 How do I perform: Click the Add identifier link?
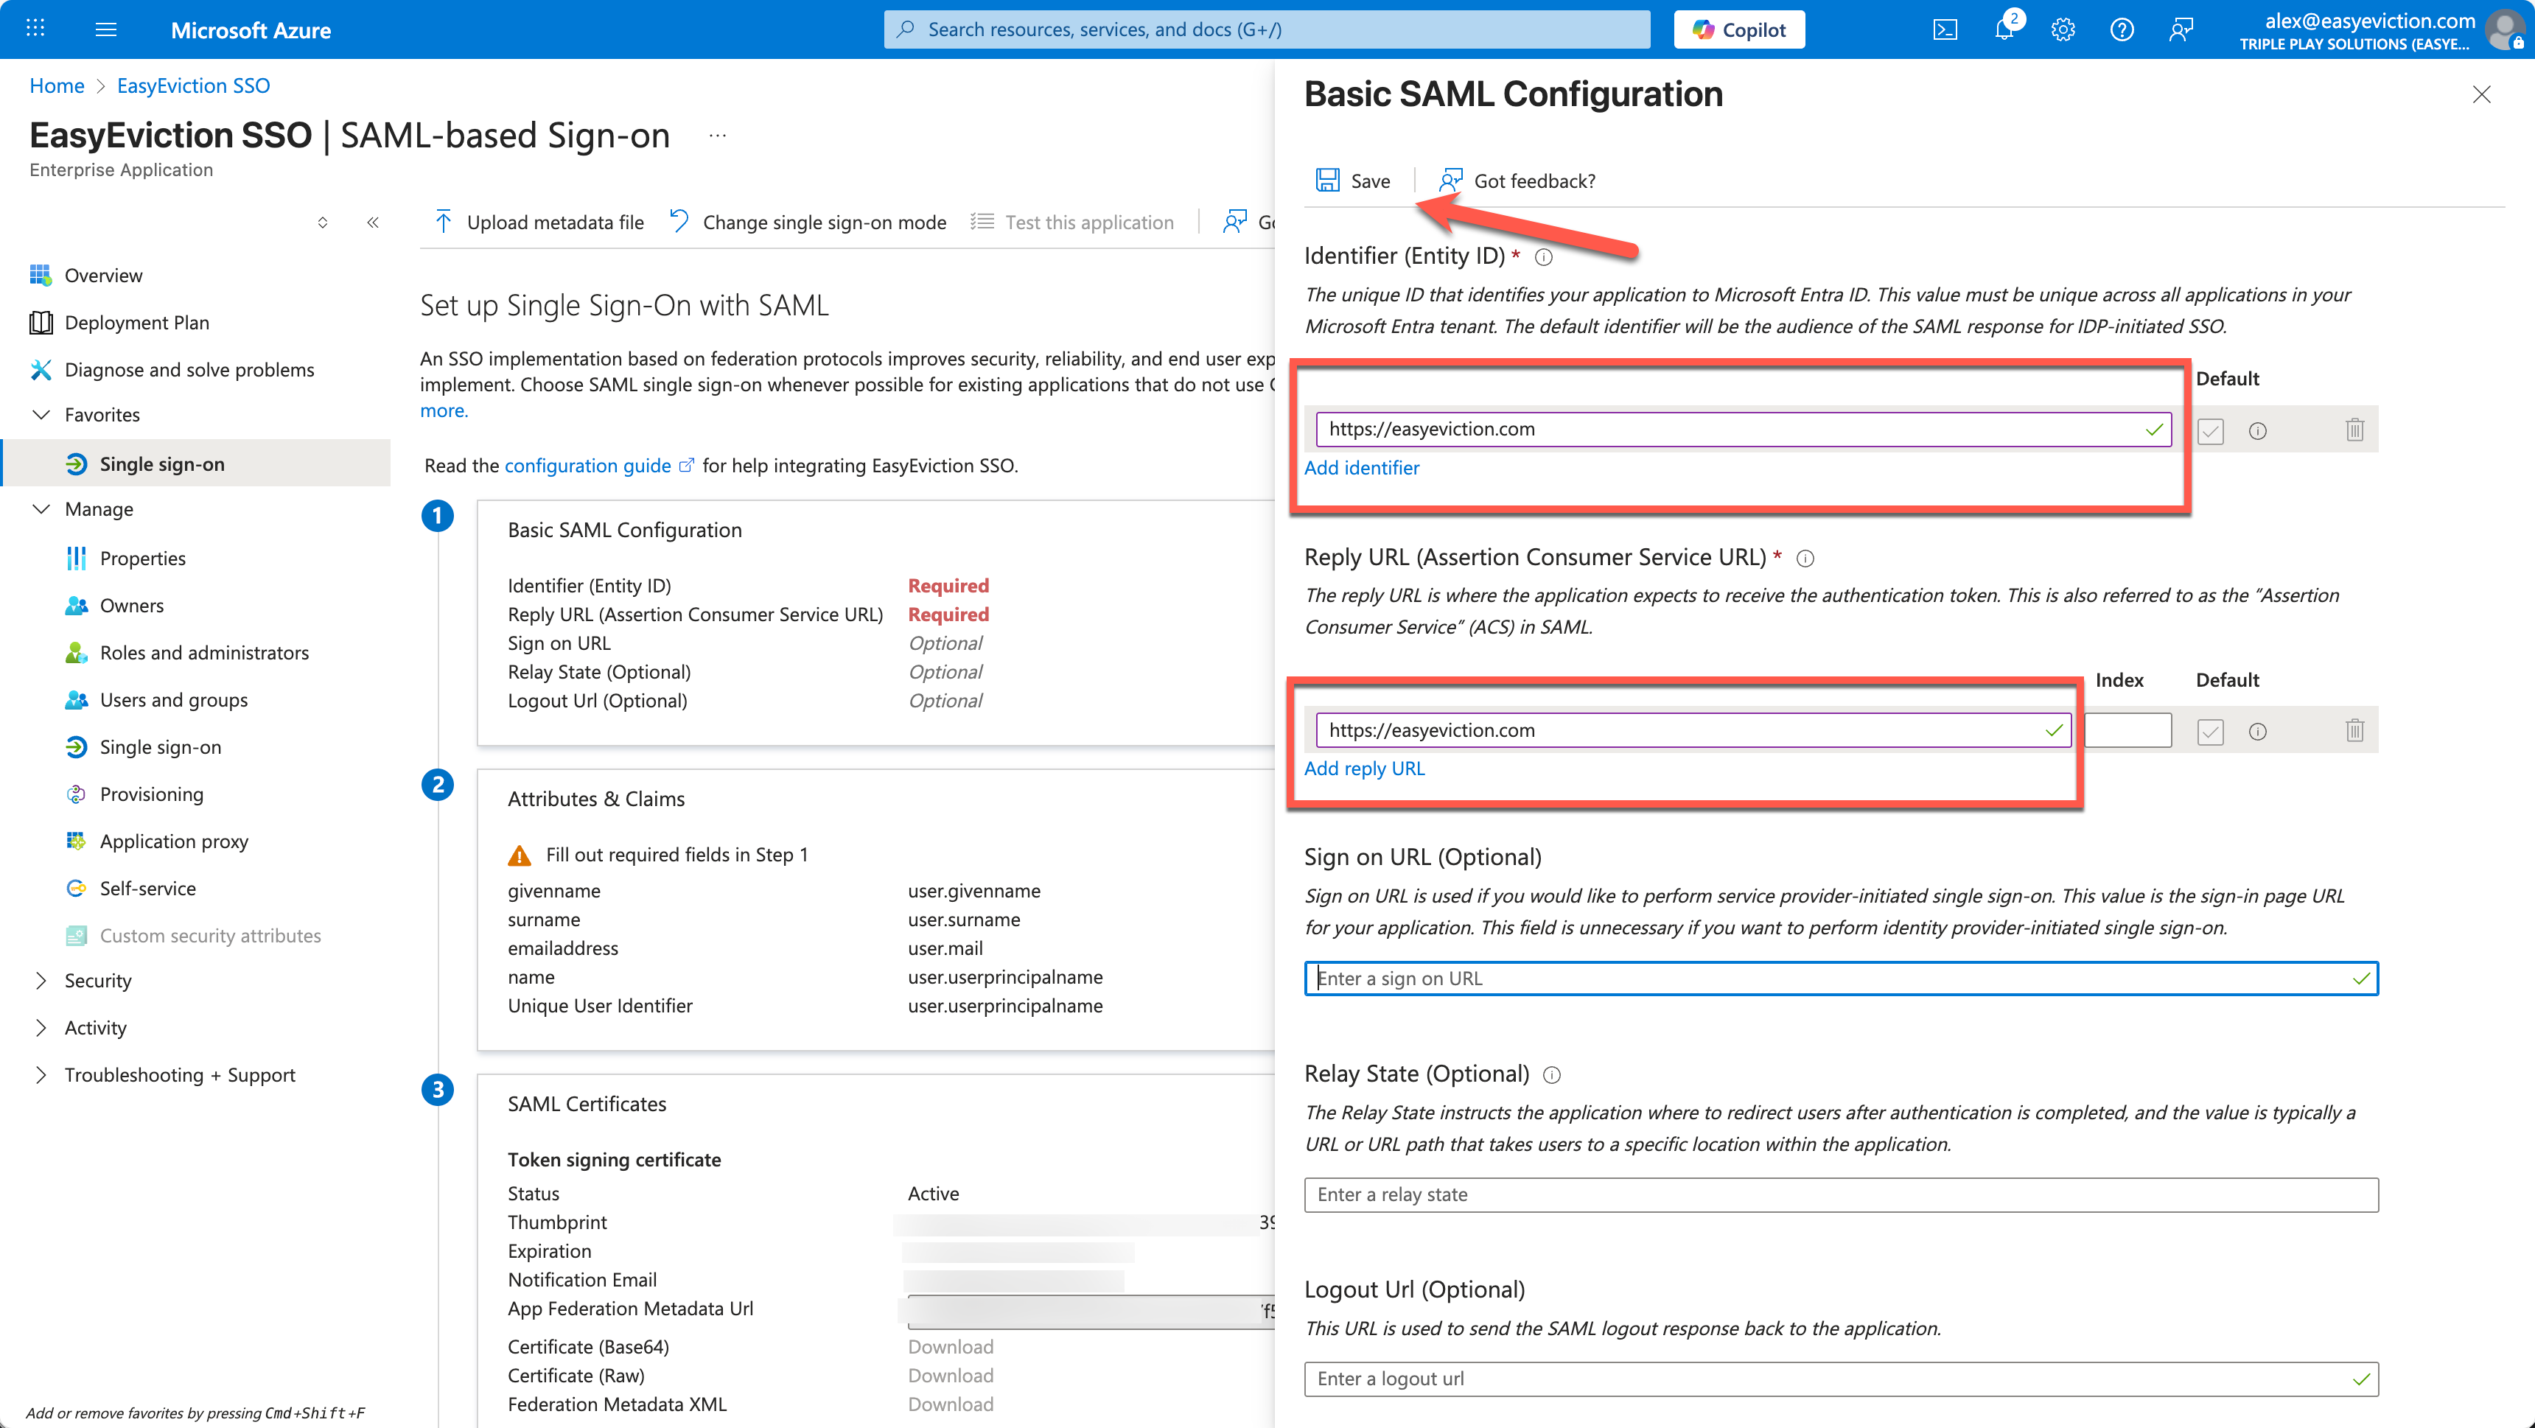point(1361,467)
